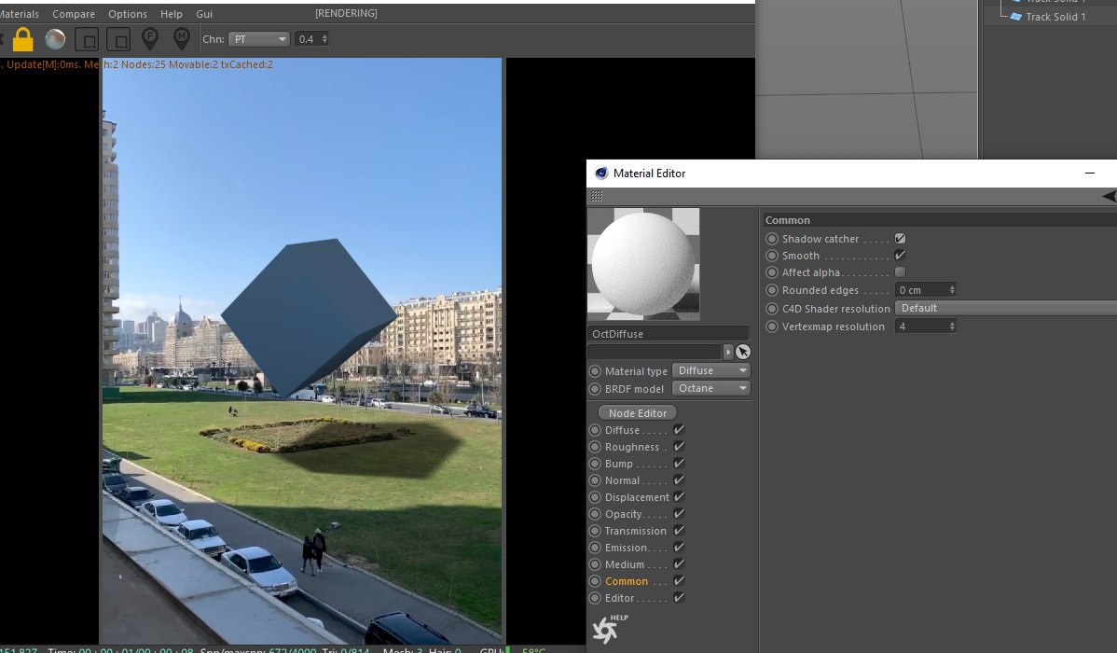This screenshot has width=1117, height=653.
Task: Toggle the Smooth checkbox
Action: point(901,256)
